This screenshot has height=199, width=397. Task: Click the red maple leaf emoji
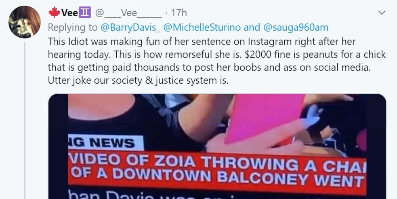[54, 13]
